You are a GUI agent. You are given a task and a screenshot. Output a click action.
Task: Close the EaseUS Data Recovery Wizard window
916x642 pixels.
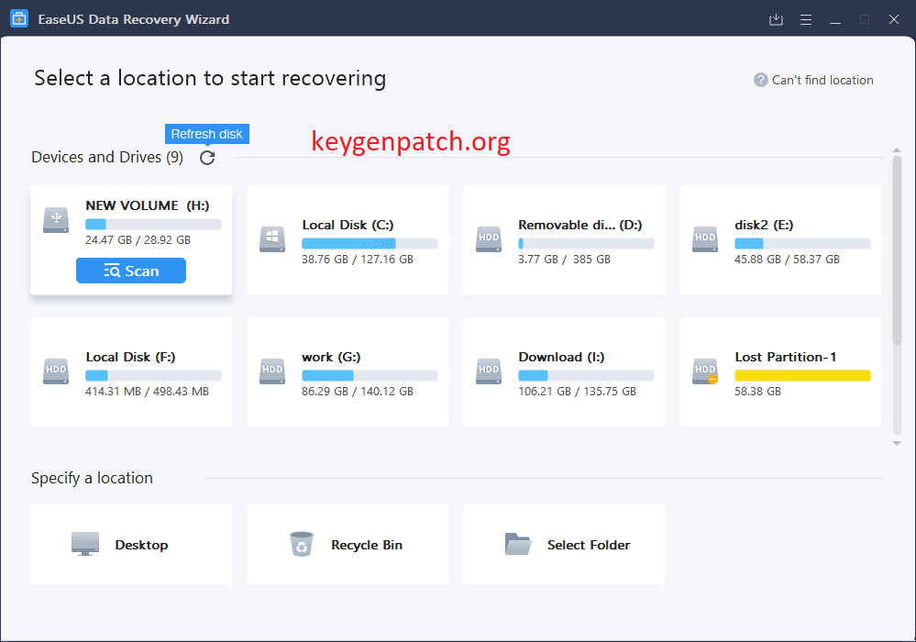tap(894, 19)
